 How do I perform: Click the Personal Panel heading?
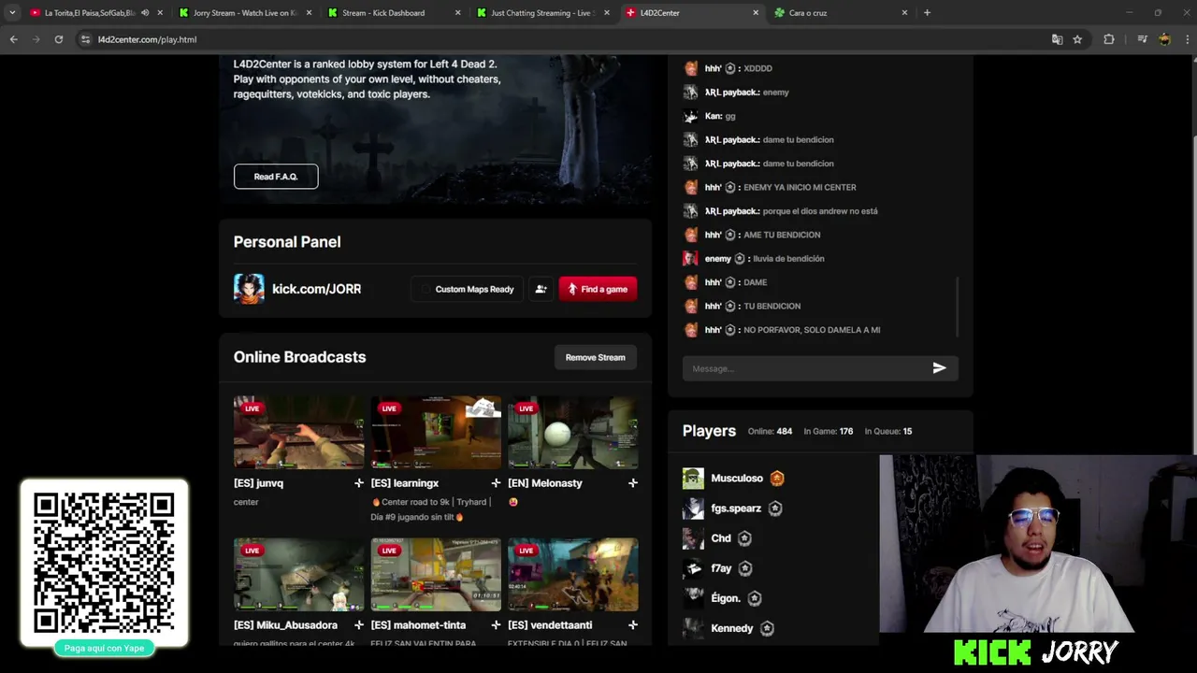click(x=287, y=242)
